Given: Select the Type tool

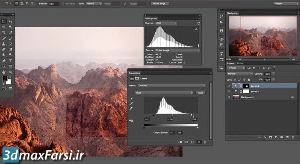Looking at the screenshot, I should pyautogui.click(x=10, y=61).
